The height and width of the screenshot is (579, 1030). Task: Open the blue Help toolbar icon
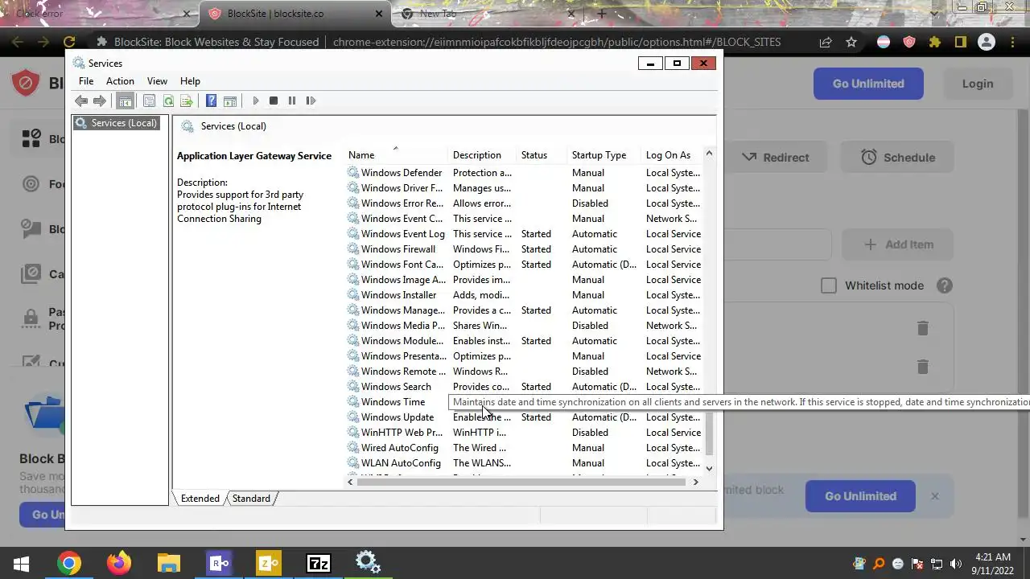tap(211, 101)
